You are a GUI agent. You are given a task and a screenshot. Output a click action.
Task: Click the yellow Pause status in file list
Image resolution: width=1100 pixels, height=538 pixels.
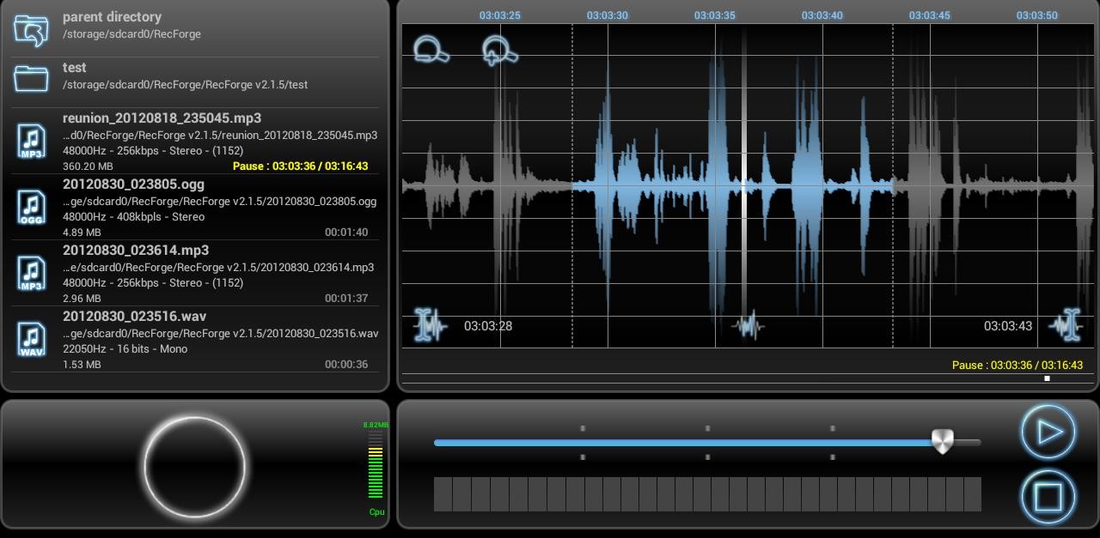click(300, 166)
